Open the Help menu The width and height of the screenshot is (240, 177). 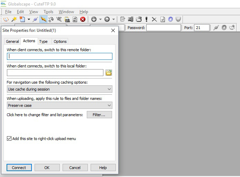(84, 12)
